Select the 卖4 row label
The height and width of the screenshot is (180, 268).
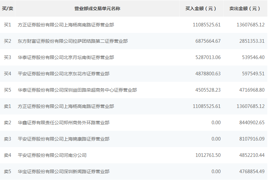(x=8, y=155)
